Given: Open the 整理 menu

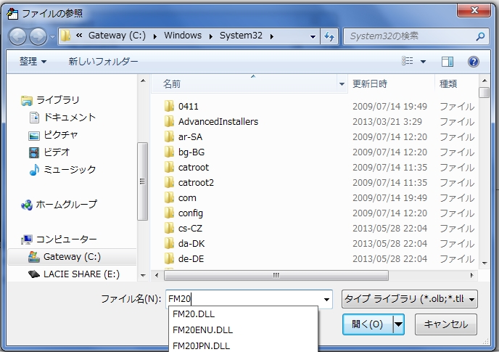Looking at the screenshot, I should [x=33, y=61].
